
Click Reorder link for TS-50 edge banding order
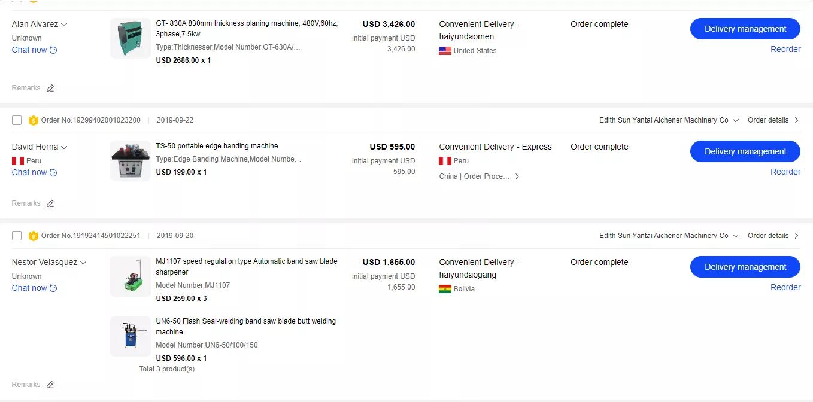point(785,172)
